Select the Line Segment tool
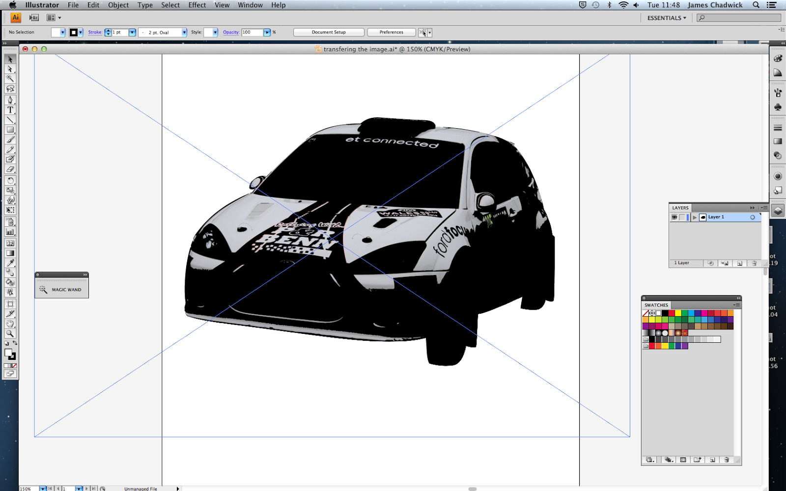This screenshot has height=491, width=786. pyautogui.click(x=10, y=120)
